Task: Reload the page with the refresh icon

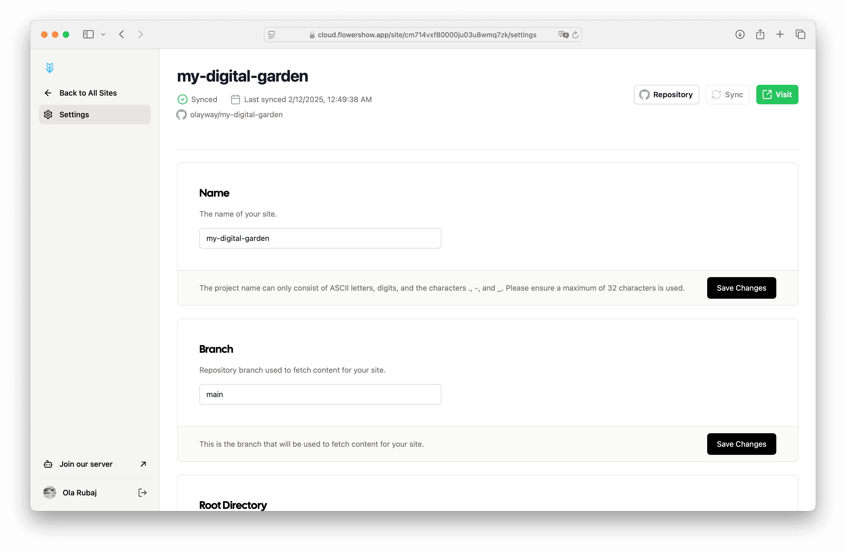Action: [576, 35]
